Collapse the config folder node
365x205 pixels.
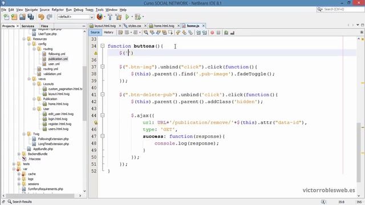tap(29, 44)
